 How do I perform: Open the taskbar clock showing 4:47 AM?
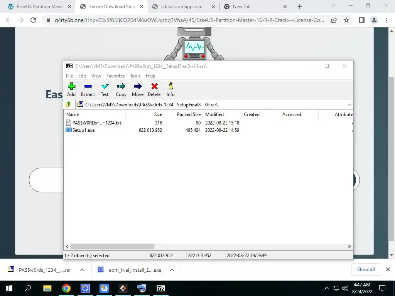(362, 288)
